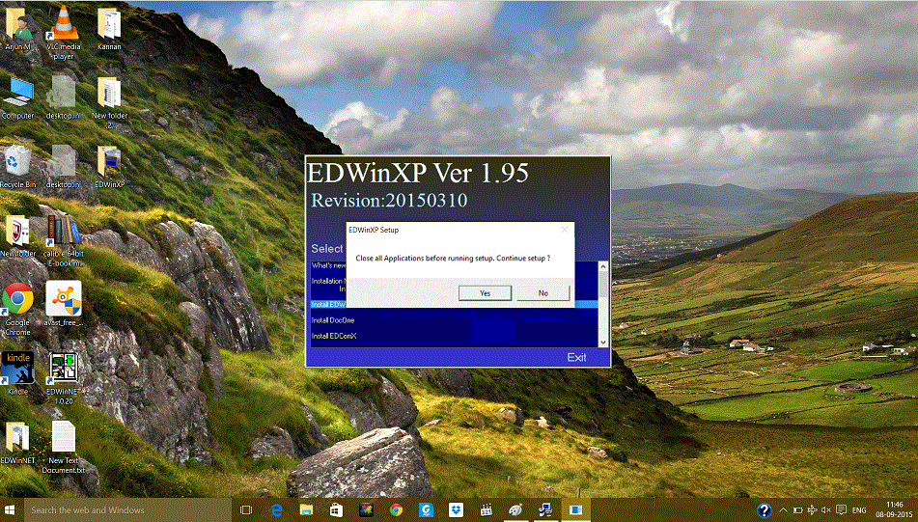Select New Text Document.txt file

click(x=64, y=447)
